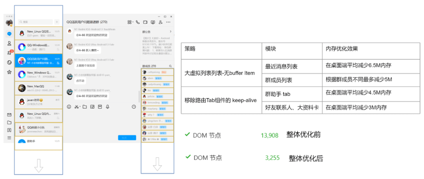Open the dropdown arrow on Send button
The image size is (424, 179).
[x=133, y=138]
